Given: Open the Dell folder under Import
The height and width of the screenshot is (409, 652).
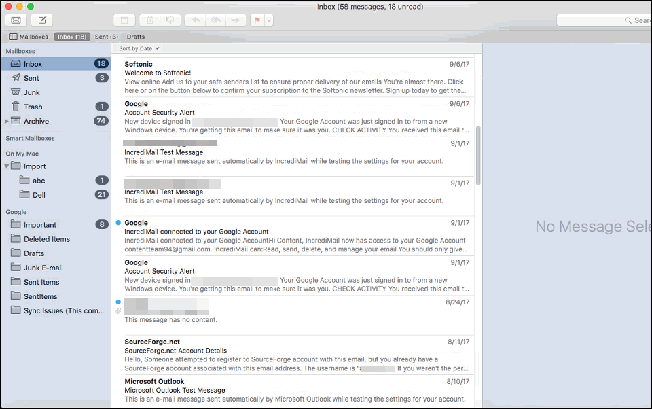Looking at the screenshot, I should tap(39, 195).
